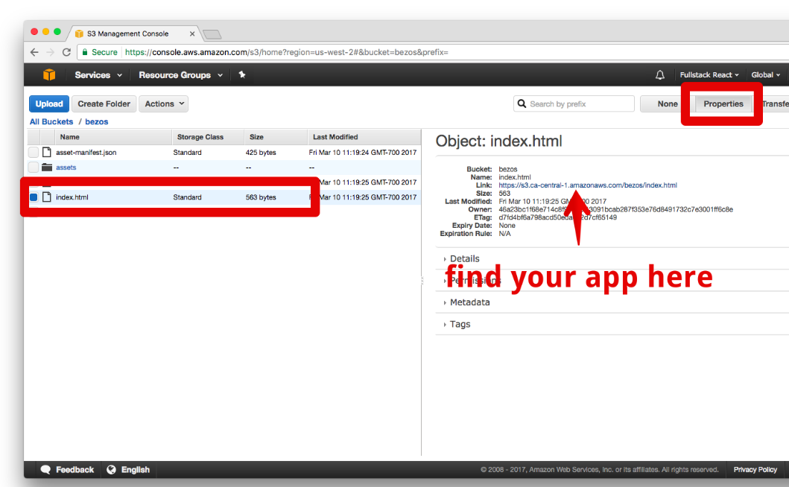Reload the page with refresh icon
The image size is (789, 487).
[66, 52]
